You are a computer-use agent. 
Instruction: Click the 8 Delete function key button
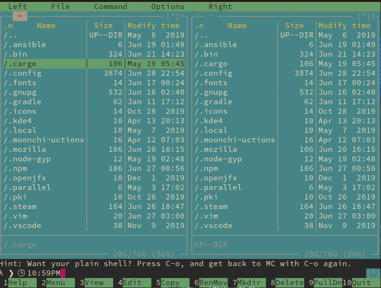[x=287, y=283]
